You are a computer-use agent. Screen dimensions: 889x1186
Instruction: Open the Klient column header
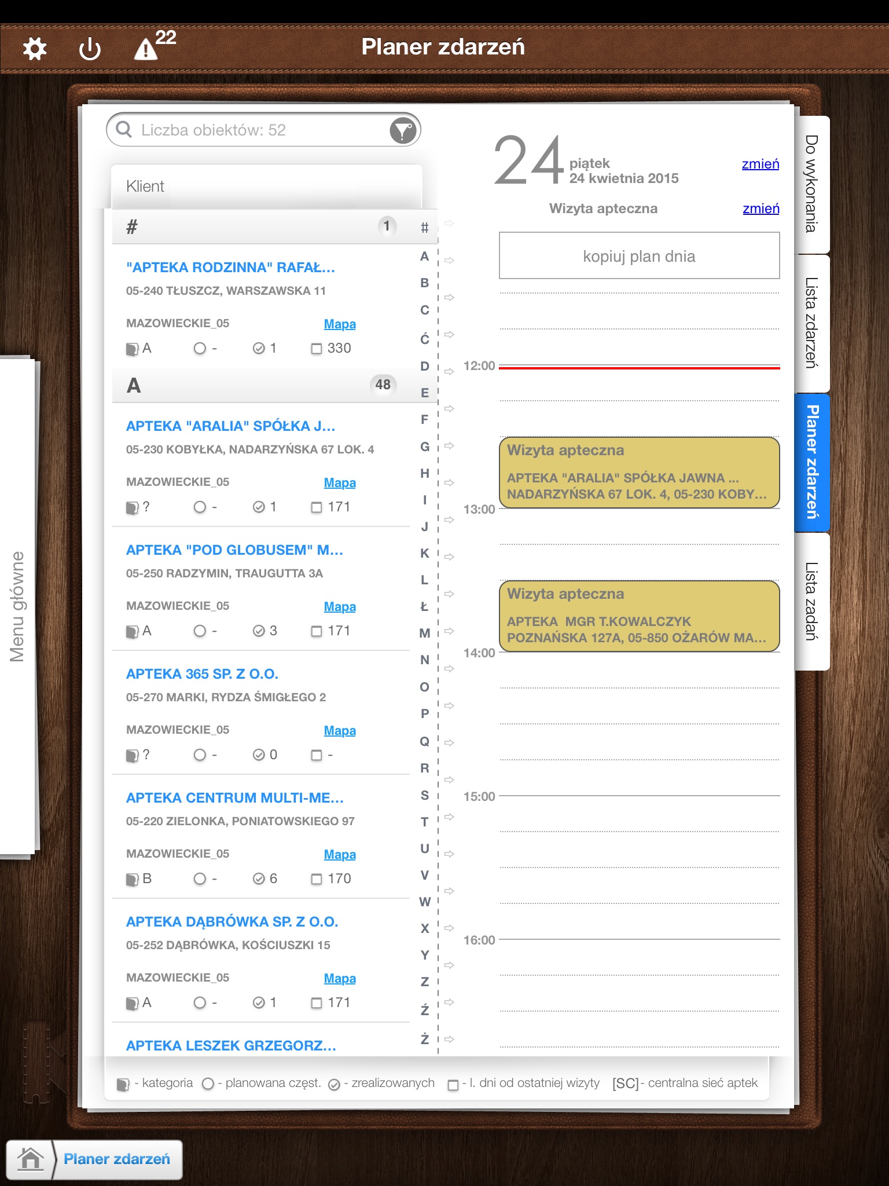pyautogui.click(x=266, y=186)
